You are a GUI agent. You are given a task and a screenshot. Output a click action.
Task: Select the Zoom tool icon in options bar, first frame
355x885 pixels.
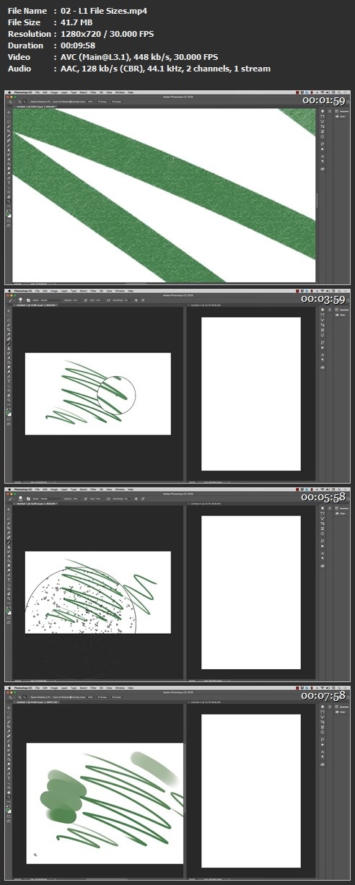tap(10, 102)
